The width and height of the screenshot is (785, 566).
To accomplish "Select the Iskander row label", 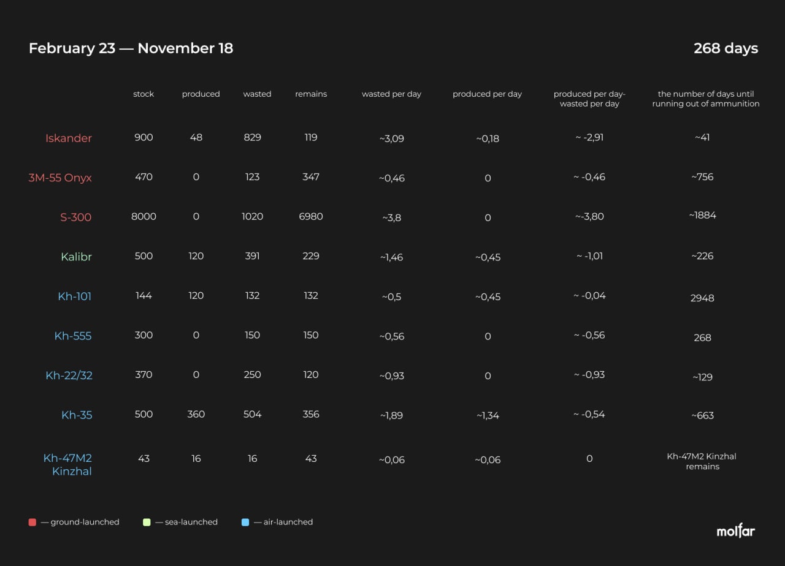I will coord(69,138).
